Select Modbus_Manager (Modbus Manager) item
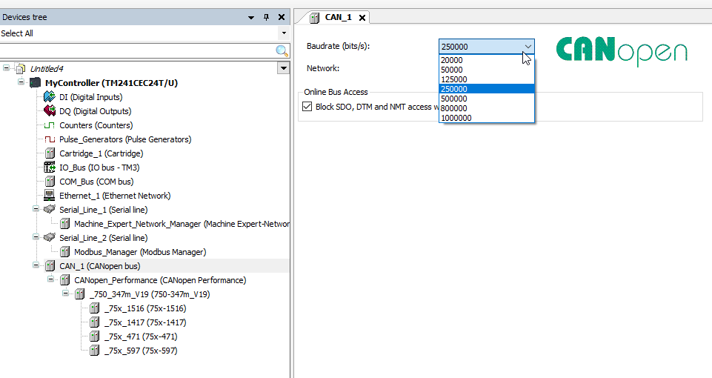This screenshot has height=378, width=712. pyautogui.click(x=140, y=252)
